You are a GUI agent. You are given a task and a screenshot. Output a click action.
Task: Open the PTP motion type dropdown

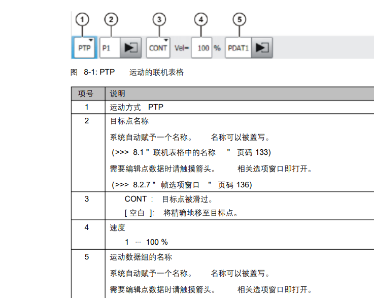(x=84, y=48)
